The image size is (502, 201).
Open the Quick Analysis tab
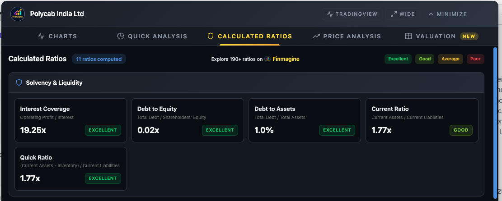tap(152, 36)
